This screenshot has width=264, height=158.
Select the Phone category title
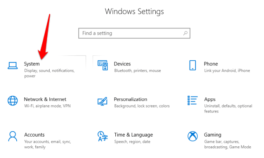click(x=211, y=64)
